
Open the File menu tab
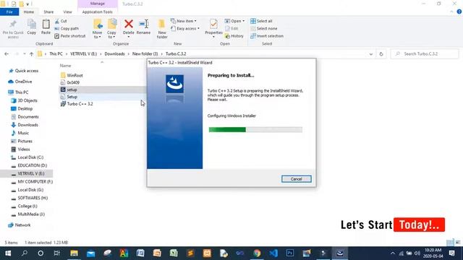(x=9, y=12)
